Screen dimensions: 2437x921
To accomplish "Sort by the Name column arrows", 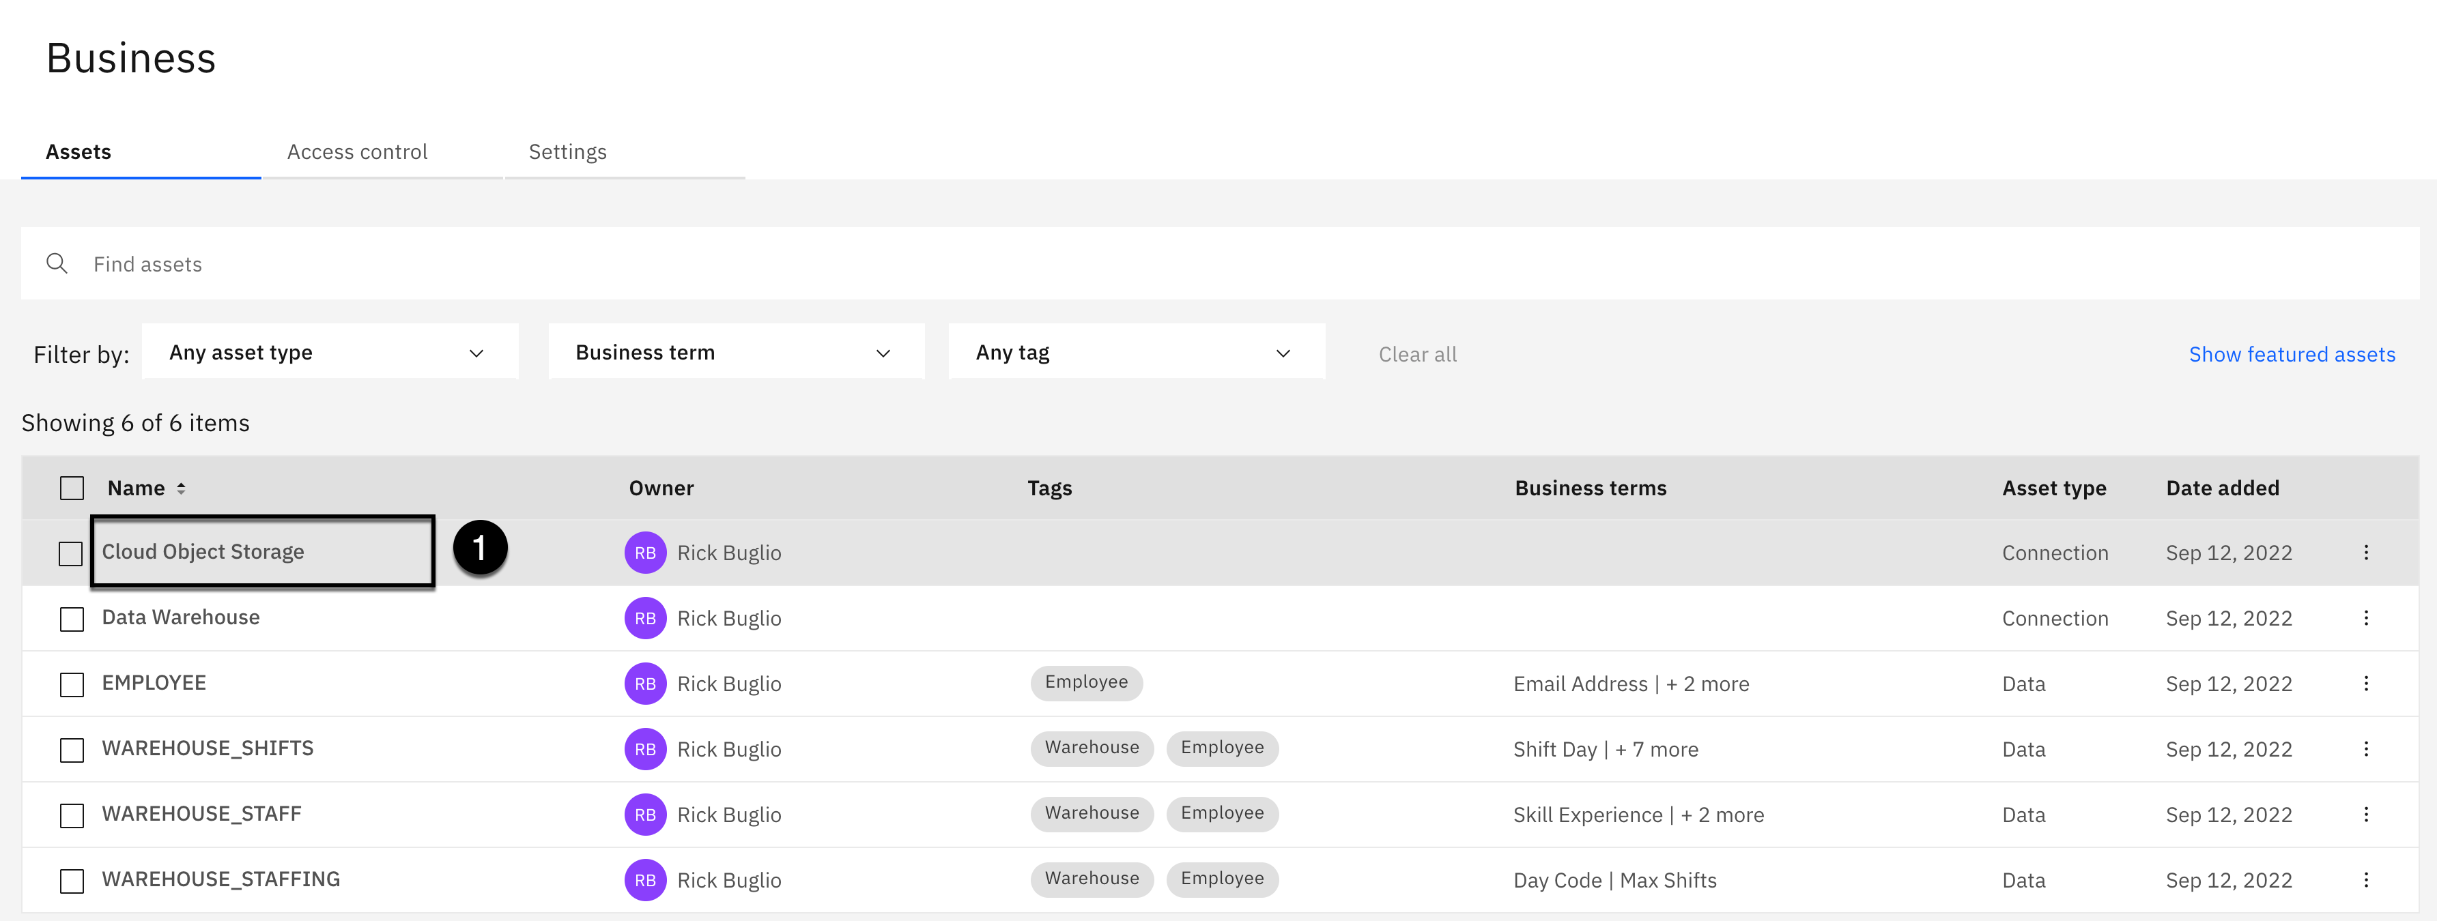I will click(x=181, y=489).
